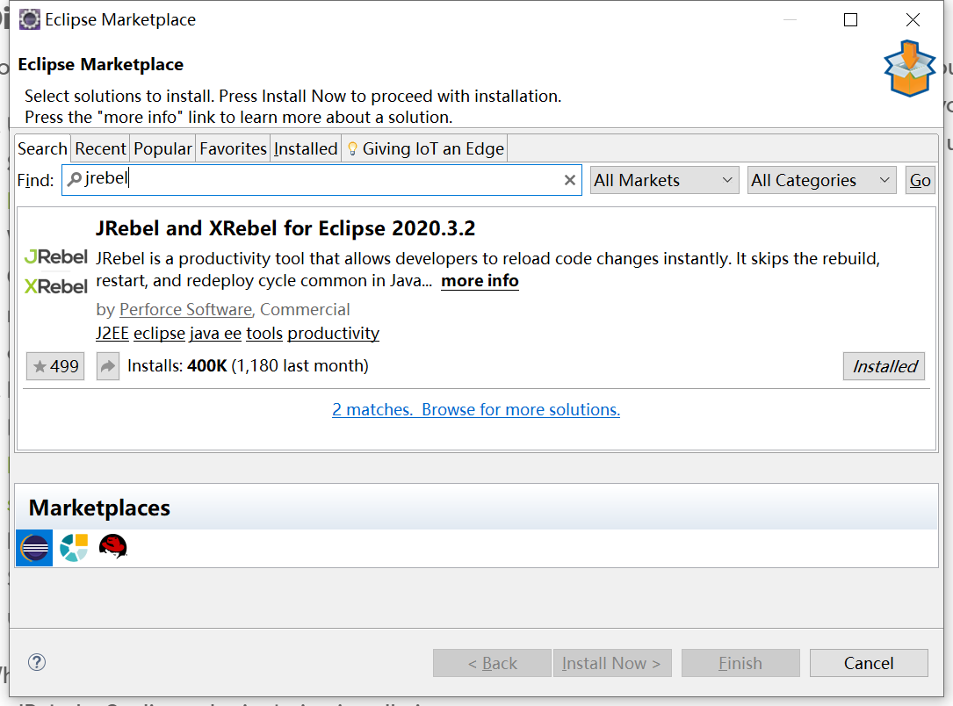Click the productivity tag link
This screenshot has height=706, width=953.
333,334
